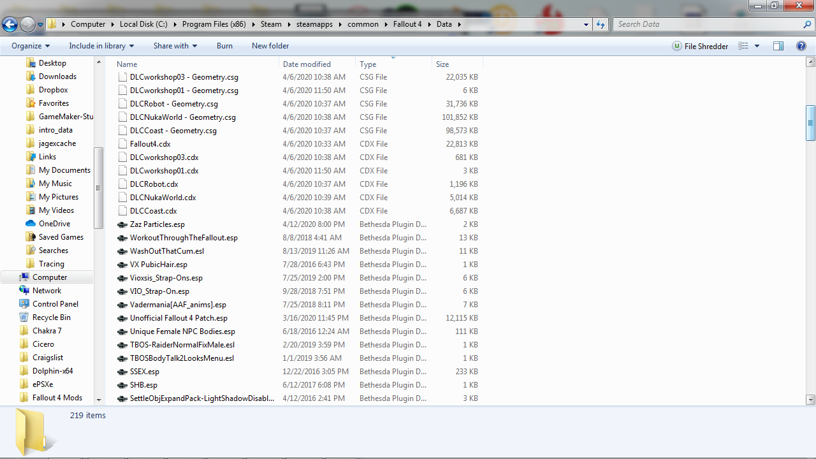Screen dimensions: 816x459
Task: Click the search magnifier icon
Action: (807, 24)
